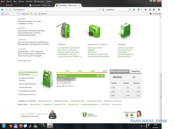This screenshot has height=129, width=174.
Task: Click the приватбанк search field
Action: [117, 10]
